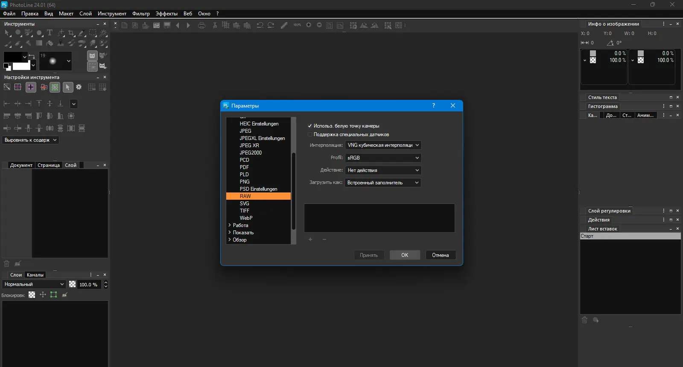Switch to the Каналы tab

coord(35,275)
